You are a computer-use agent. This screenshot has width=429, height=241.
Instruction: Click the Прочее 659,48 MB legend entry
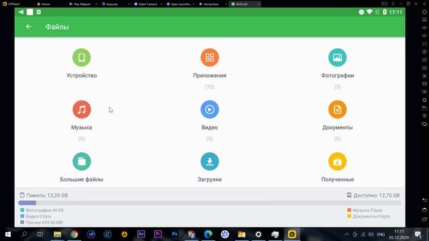pyautogui.click(x=42, y=222)
